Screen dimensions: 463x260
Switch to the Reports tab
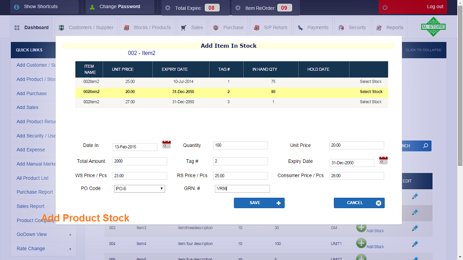pos(390,27)
